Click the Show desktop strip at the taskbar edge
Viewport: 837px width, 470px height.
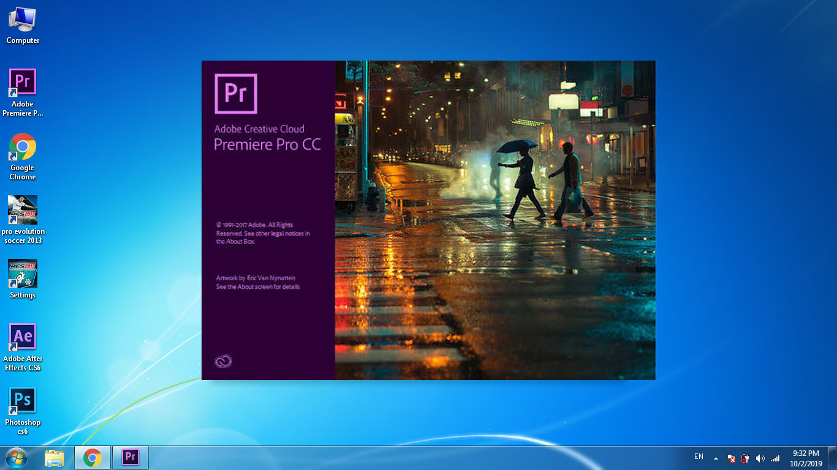832,458
